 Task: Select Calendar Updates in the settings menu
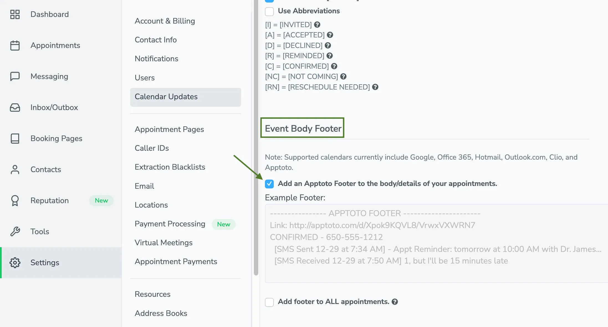pyautogui.click(x=166, y=97)
